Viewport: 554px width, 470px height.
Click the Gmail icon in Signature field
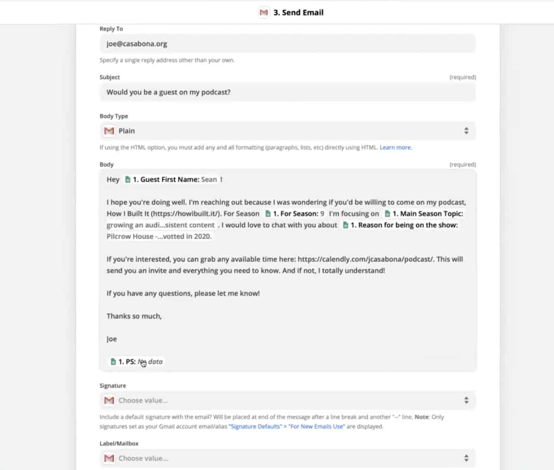point(109,400)
